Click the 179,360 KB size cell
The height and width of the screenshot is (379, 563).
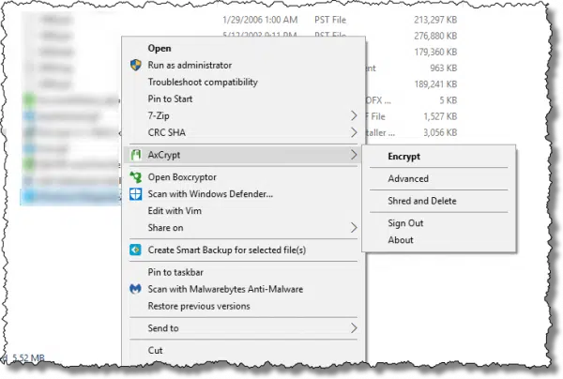click(435, 52)
